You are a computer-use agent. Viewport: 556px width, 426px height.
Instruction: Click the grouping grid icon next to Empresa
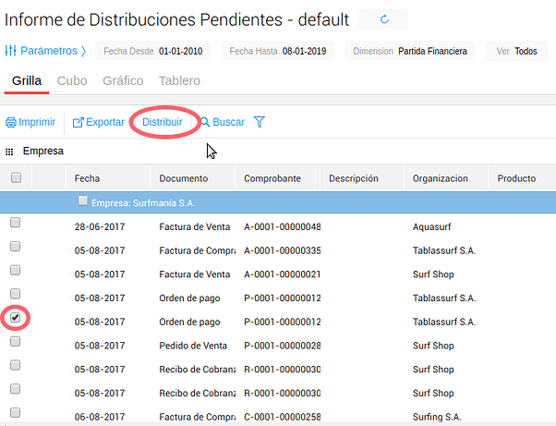(x=9, y=152)
